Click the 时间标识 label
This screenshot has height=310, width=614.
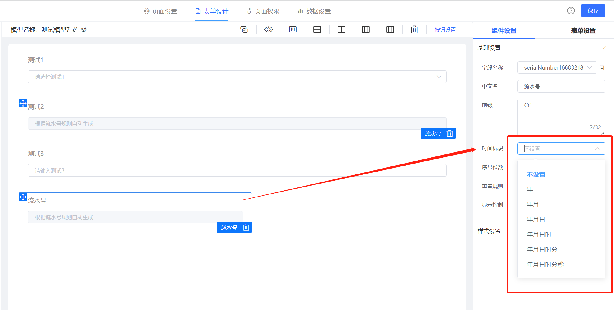tap(492, 149)
